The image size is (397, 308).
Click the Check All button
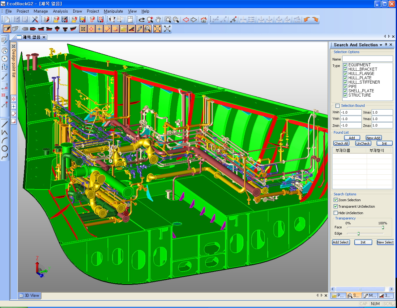click(x=341, y=144)
